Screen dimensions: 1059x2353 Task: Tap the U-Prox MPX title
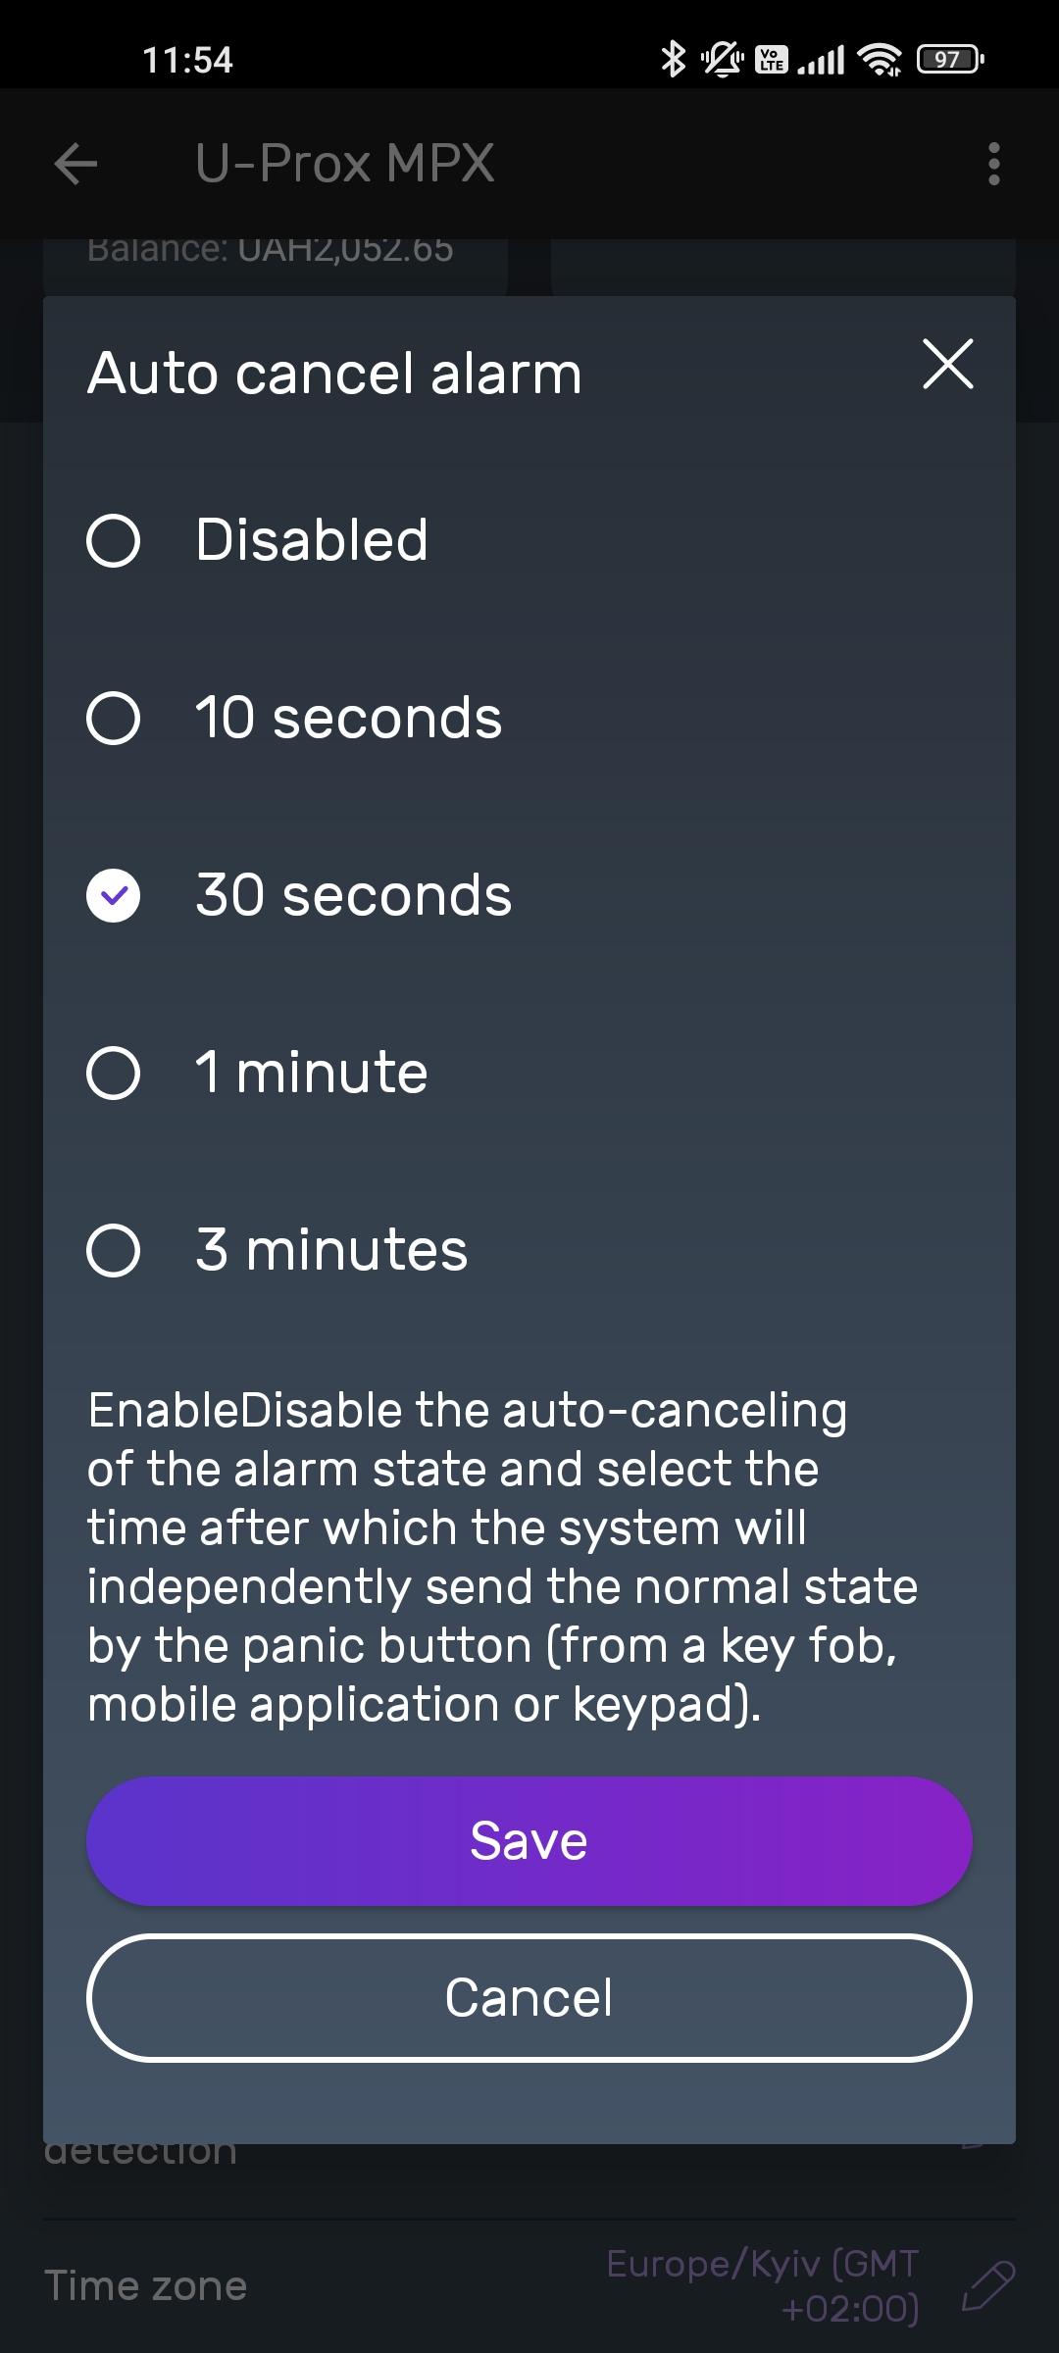click(344, 164)
